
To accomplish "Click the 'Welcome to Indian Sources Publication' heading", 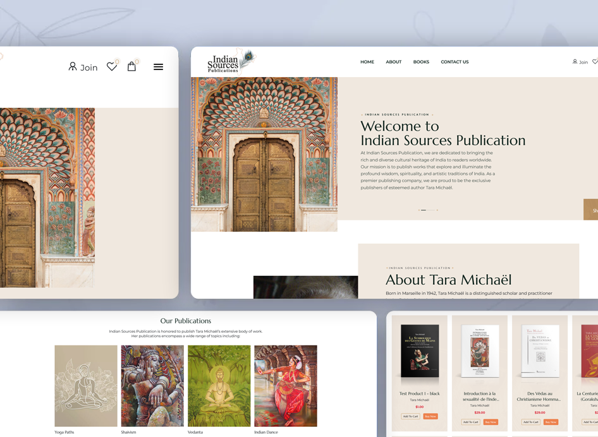I will pyautogui.click(x=442, y=133).
